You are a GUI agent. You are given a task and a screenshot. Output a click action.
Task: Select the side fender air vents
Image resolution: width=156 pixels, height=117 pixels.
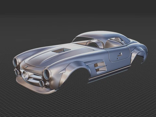100,68
